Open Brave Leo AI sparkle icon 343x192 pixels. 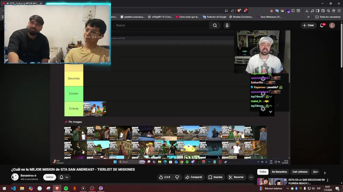click(x=328, y=11)
